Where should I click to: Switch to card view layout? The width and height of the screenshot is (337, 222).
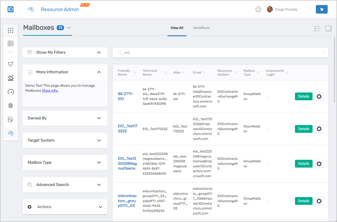(x=328, y=28)
